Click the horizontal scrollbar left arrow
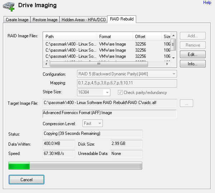The width and height of the screenshot is (215, 193). pyautogui.click(x=46, y=64)
